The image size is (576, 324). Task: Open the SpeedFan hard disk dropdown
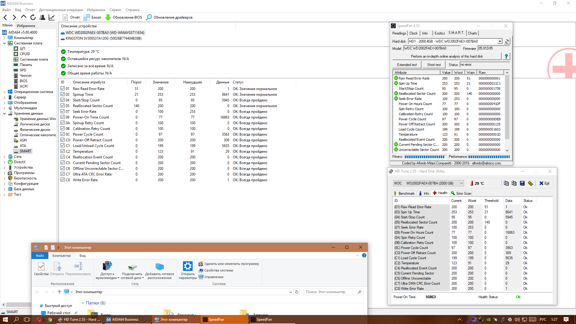(500, 41)
